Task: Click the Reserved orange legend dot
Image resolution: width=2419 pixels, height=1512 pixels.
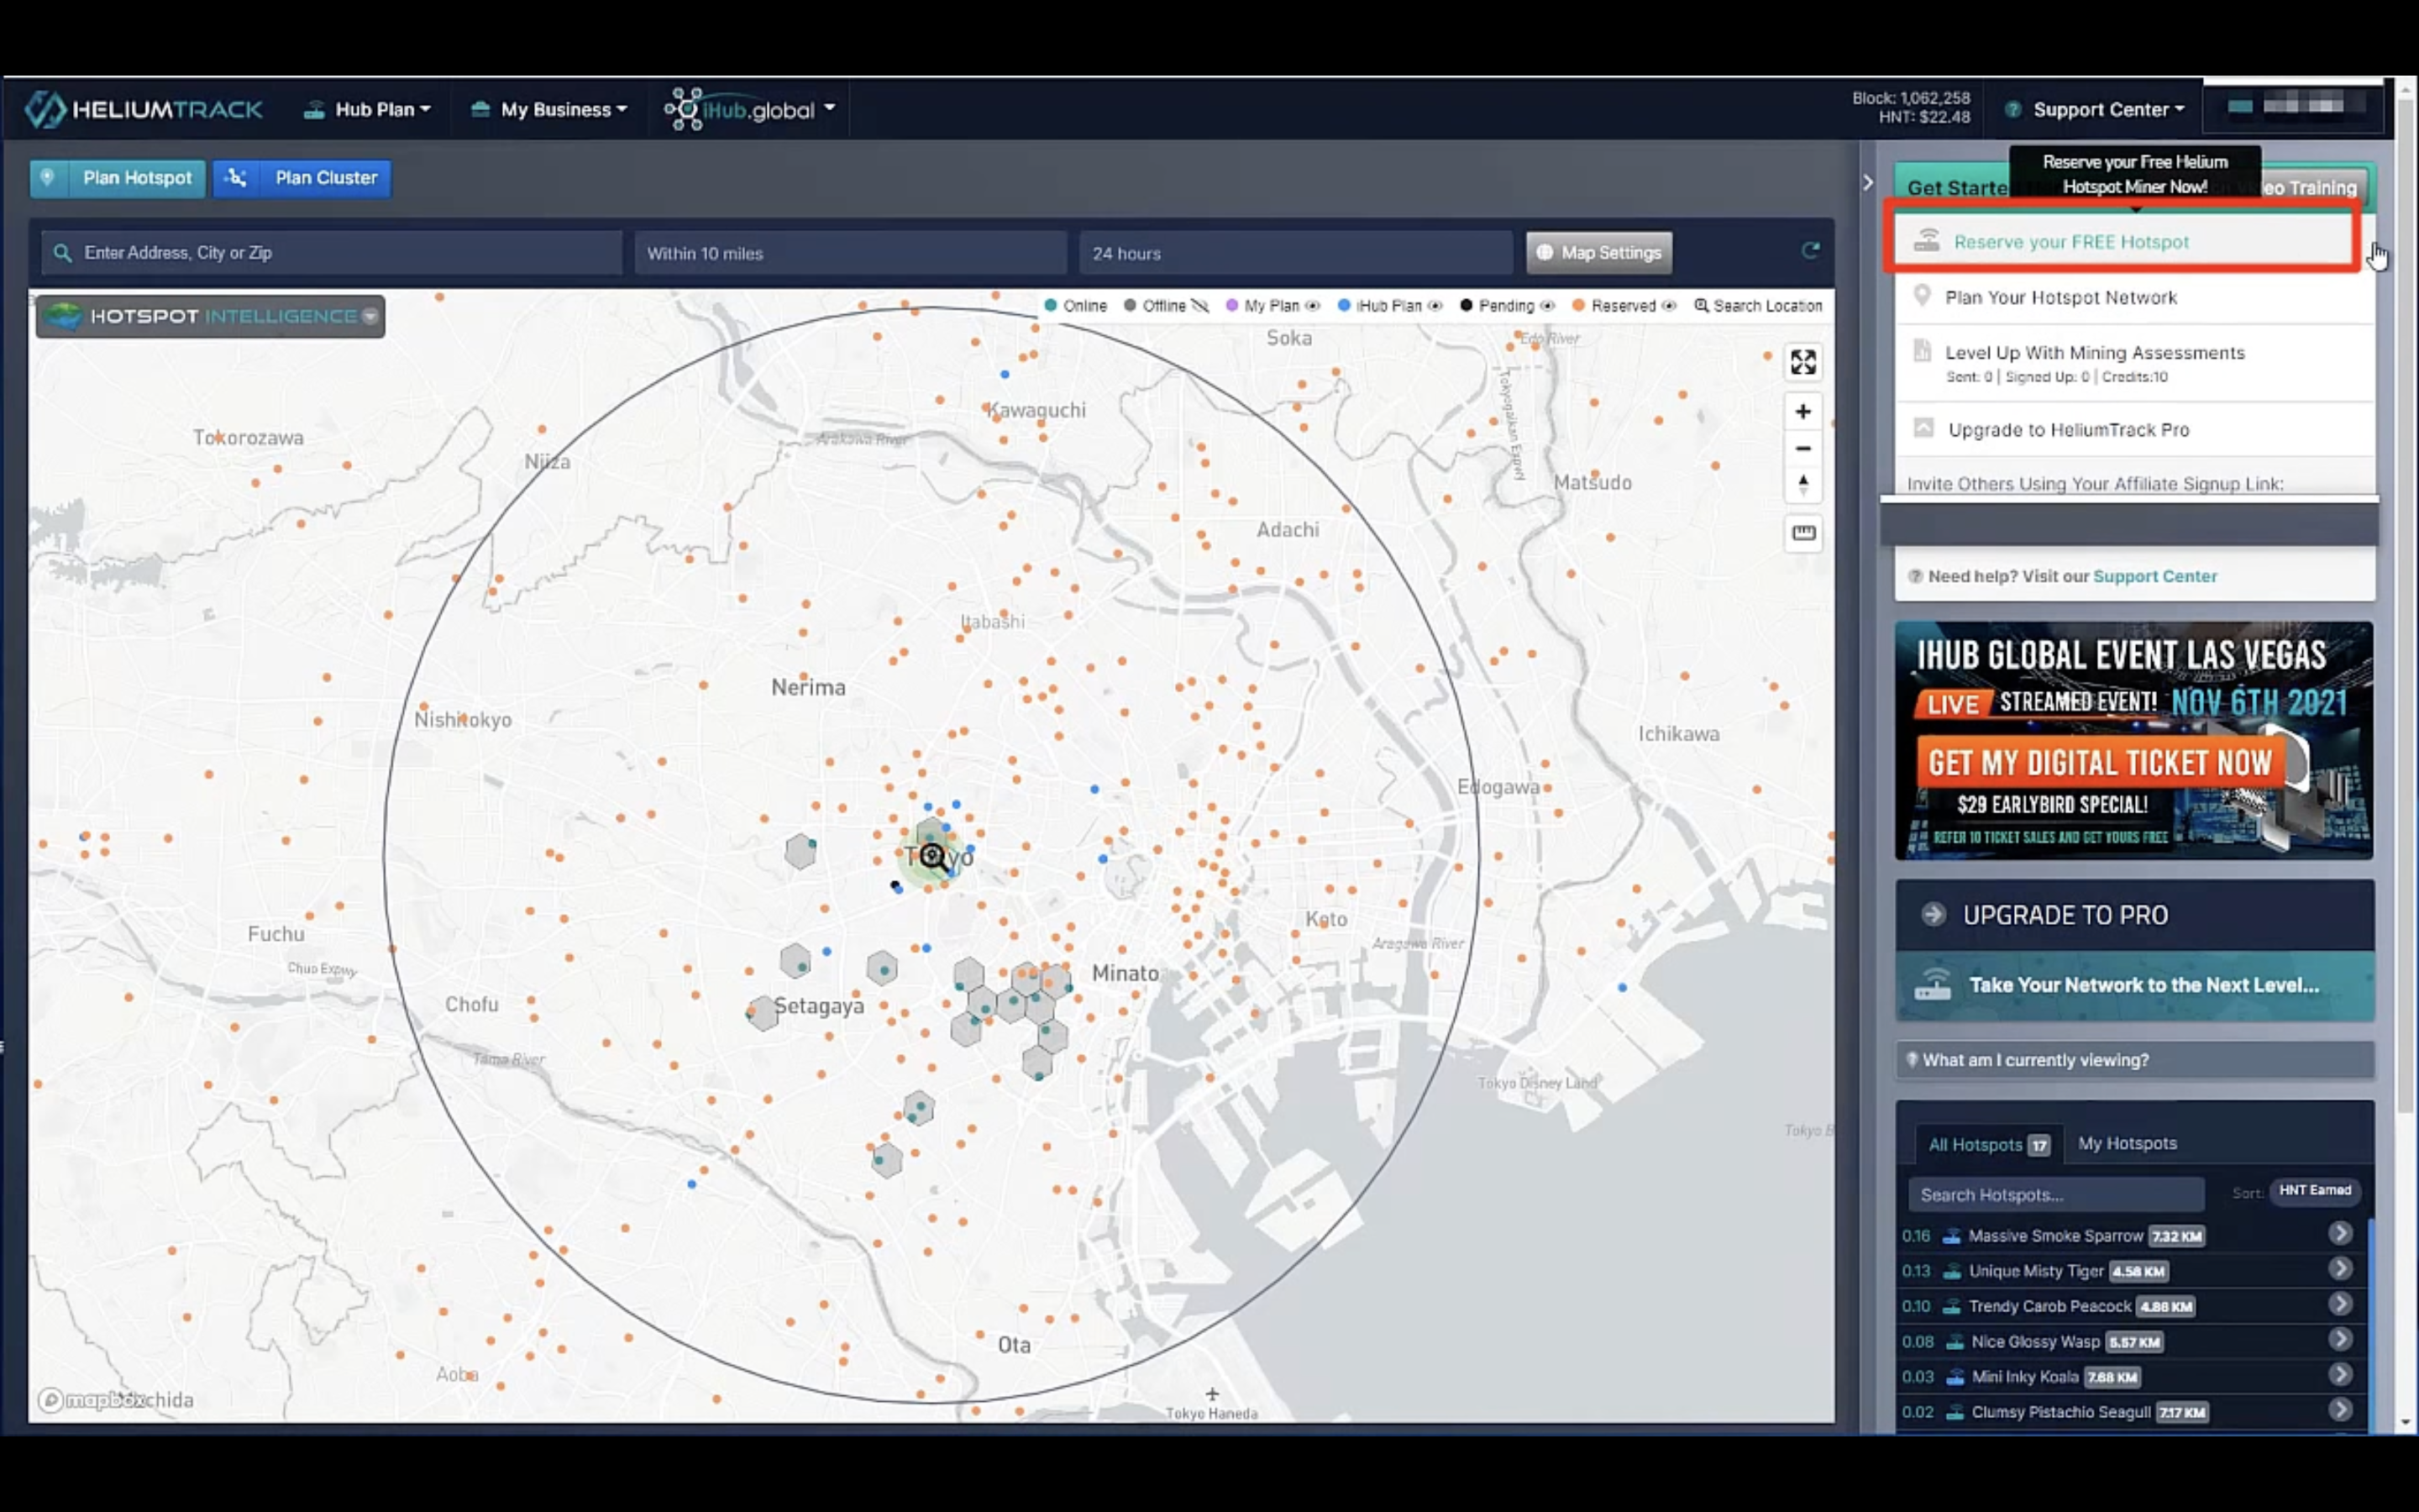Action: [x=1578, y=305]
